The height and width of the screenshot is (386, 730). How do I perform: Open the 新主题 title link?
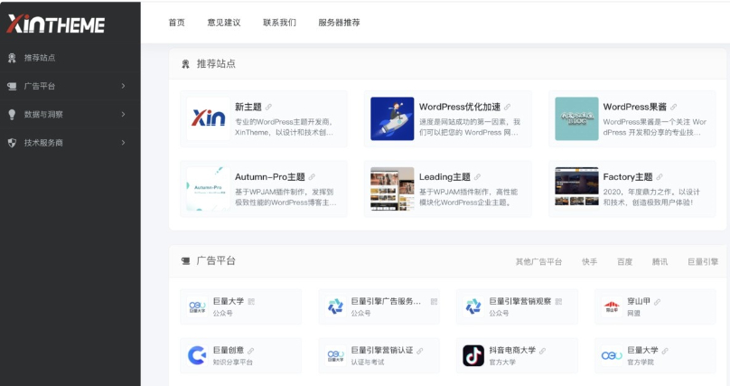[x=248, y=107]
